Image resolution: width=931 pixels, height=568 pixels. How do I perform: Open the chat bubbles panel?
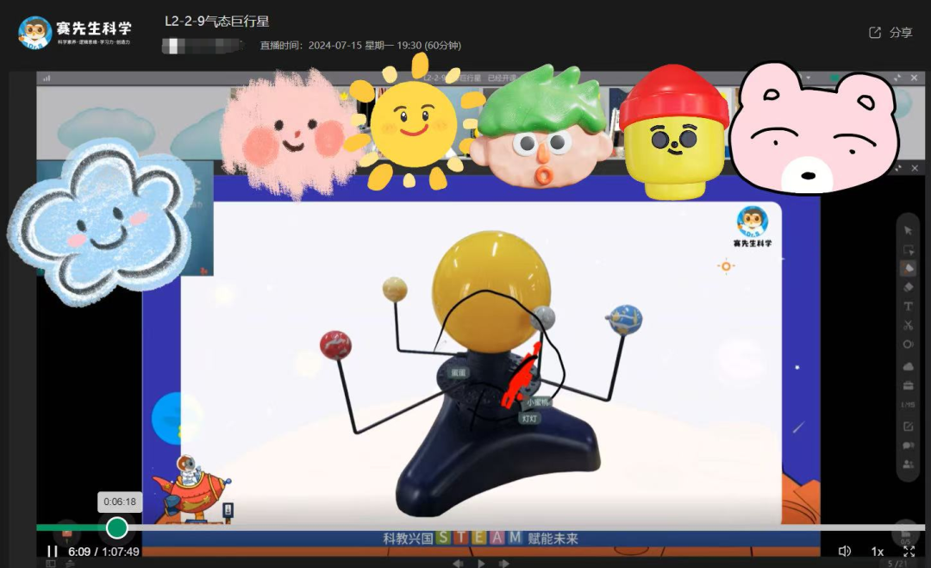tap(908, 445)
